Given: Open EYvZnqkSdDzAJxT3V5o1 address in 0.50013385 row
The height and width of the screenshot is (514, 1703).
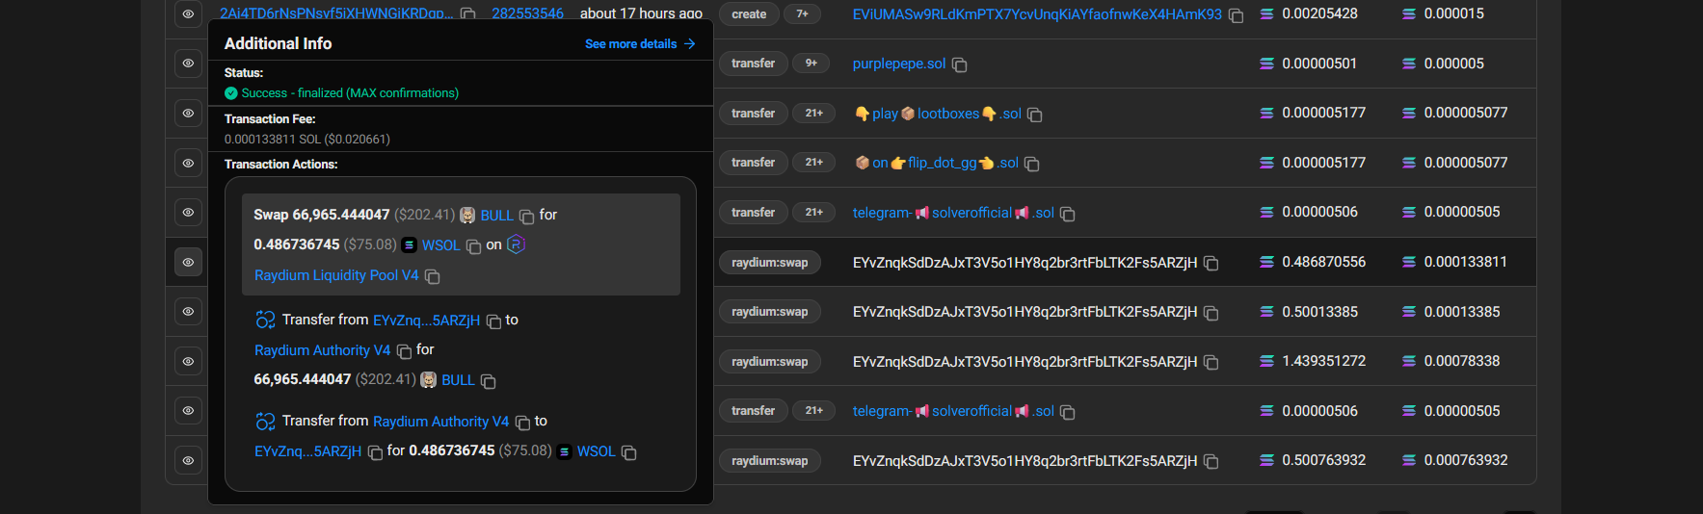Looking at the screenshot, I should click(1024, 312).
